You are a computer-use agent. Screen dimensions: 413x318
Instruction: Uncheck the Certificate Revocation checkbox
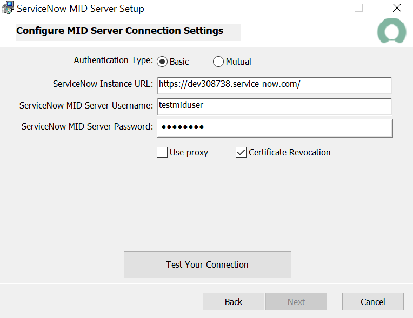241,153
